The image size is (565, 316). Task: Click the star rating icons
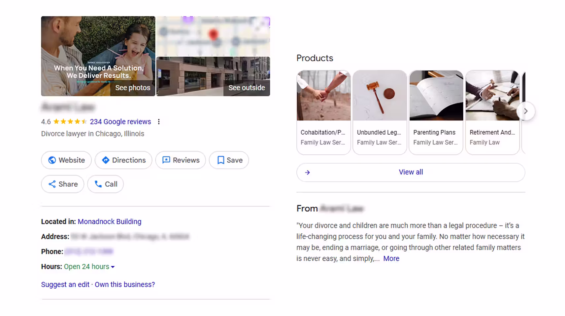(70, 122)
